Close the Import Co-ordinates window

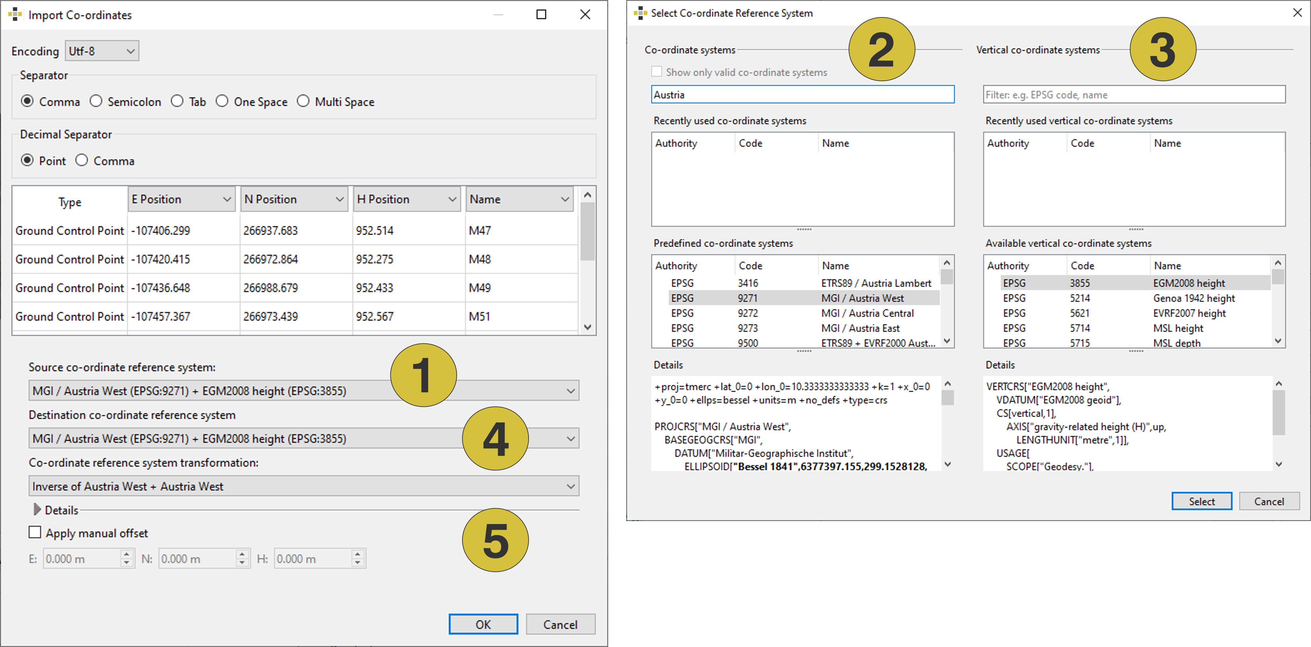(x=585, y=14)
